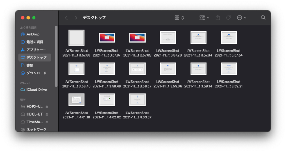
Task: Select the LWScreenShot 3.57.09 thumbnail
Action: click(137, 38)
